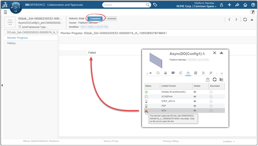Select History in side menu
Screen dimensions: 258x146
(11, 43)
